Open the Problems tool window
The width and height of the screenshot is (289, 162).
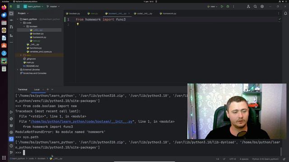[11, 146]
